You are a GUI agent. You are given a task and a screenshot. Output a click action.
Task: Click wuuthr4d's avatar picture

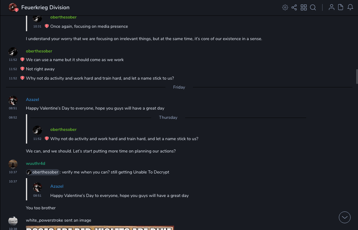point(13,164)
